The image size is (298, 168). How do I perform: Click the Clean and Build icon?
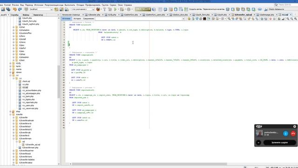pyautogui.click(x=110, y=9)
